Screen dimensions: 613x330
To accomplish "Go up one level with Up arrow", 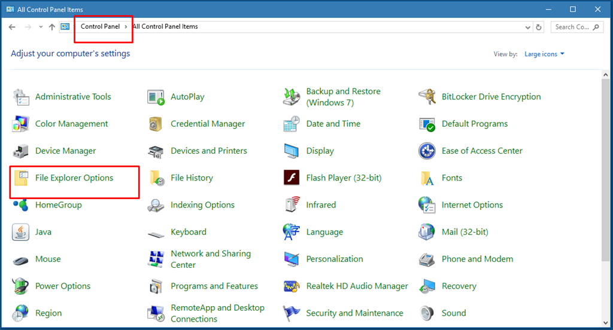I will 52,27.
